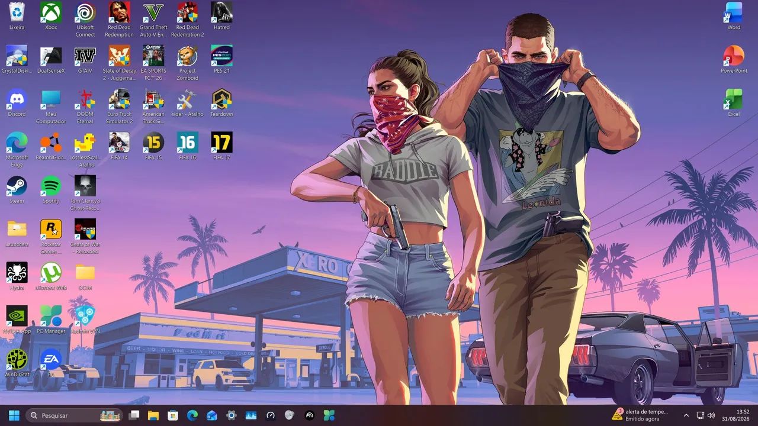Select Euro Truck Simulator 2 icon
Screen dimensions: 758x426
click(119, 106)
